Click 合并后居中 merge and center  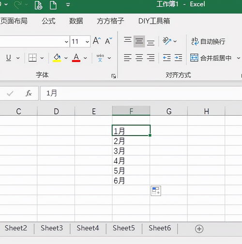[x=211, y=58]
